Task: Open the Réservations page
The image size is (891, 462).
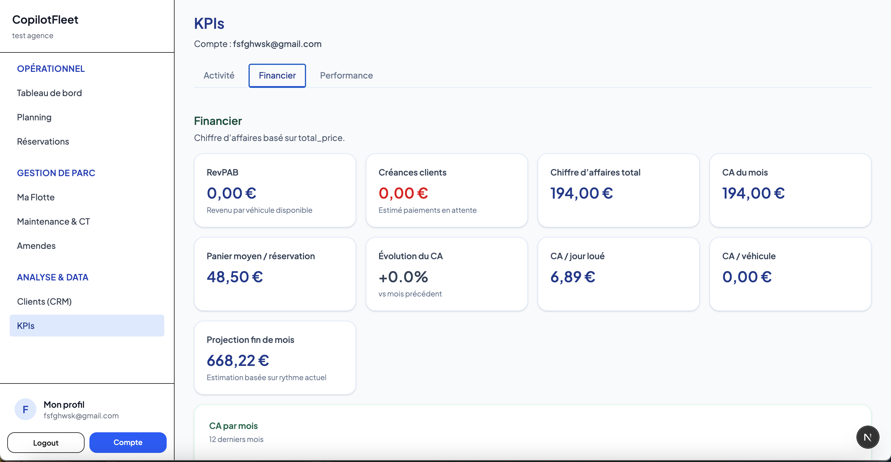Action: point(42,141)
